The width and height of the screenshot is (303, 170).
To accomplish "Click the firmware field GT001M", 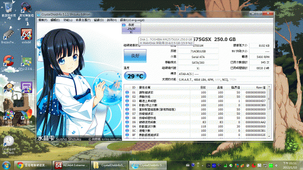I will [x=198, y=46].
